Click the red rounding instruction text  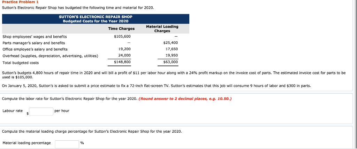(185, 99)
